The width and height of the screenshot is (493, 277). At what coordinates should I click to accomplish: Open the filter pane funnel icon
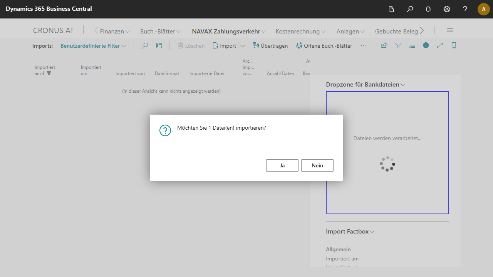[x=398, y=45]
